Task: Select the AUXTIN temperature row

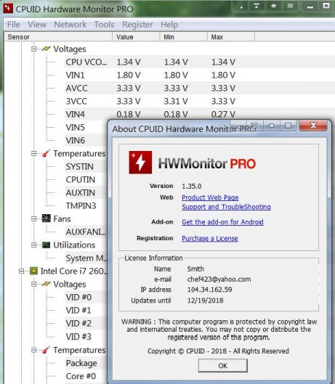Action: [86, 192]
